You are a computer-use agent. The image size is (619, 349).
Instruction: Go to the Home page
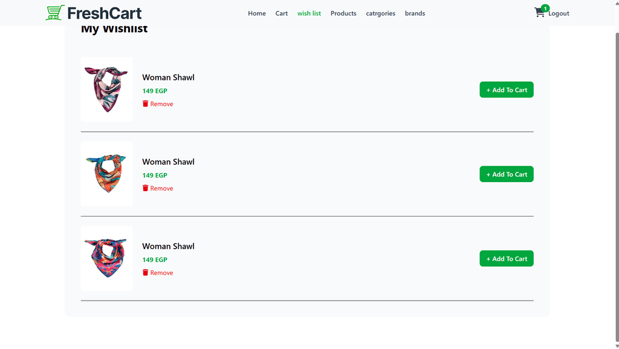pyautogui.click(x=257, y=13)
